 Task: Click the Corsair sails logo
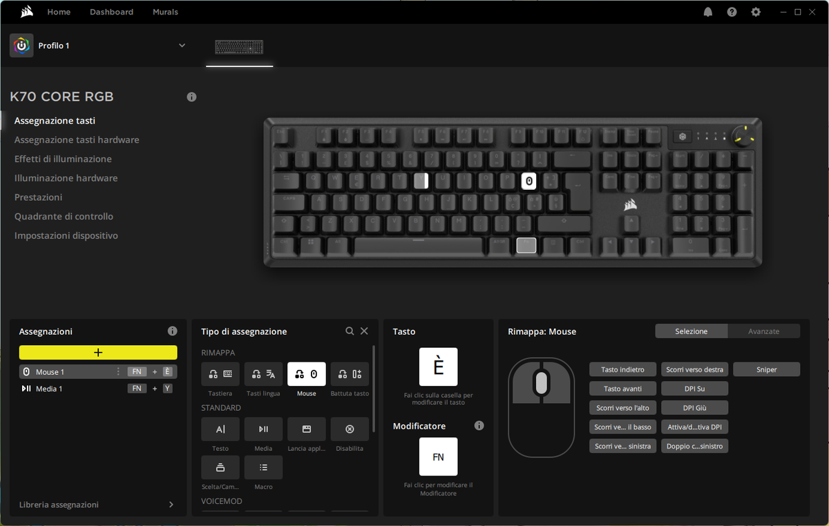(26, 12)
